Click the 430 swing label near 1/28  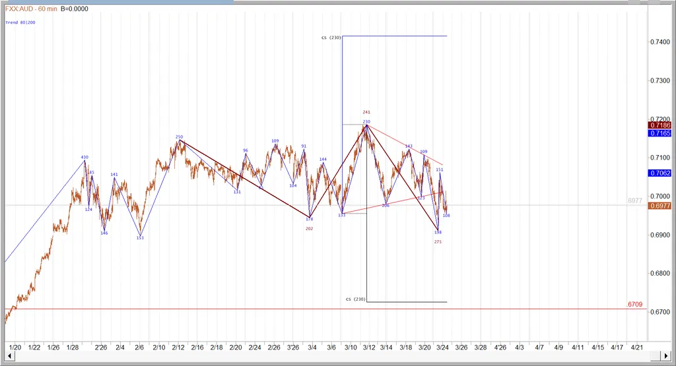tap(84, 157)
